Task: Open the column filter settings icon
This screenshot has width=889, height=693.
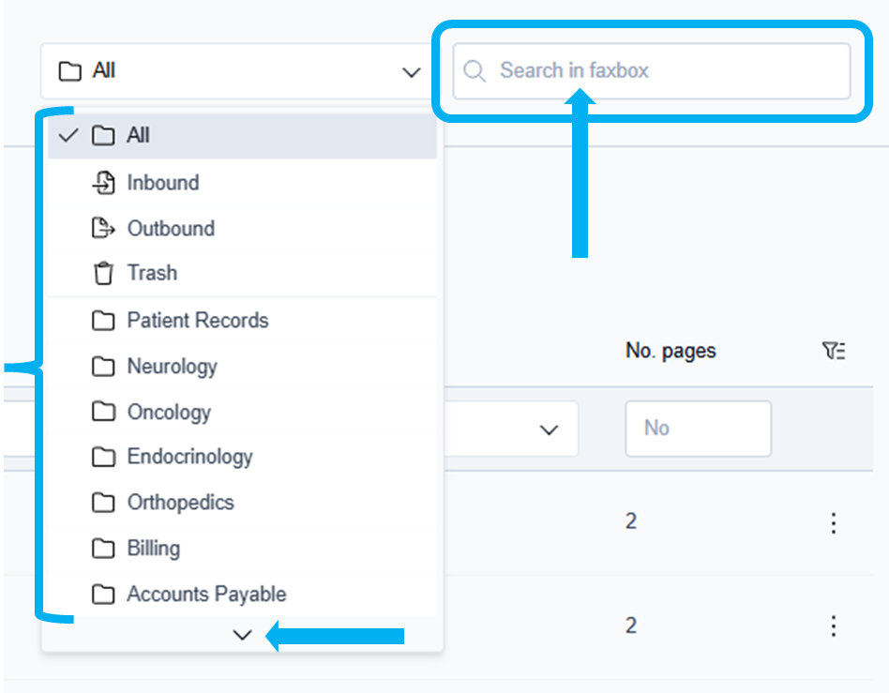Action: click(833, 351)
